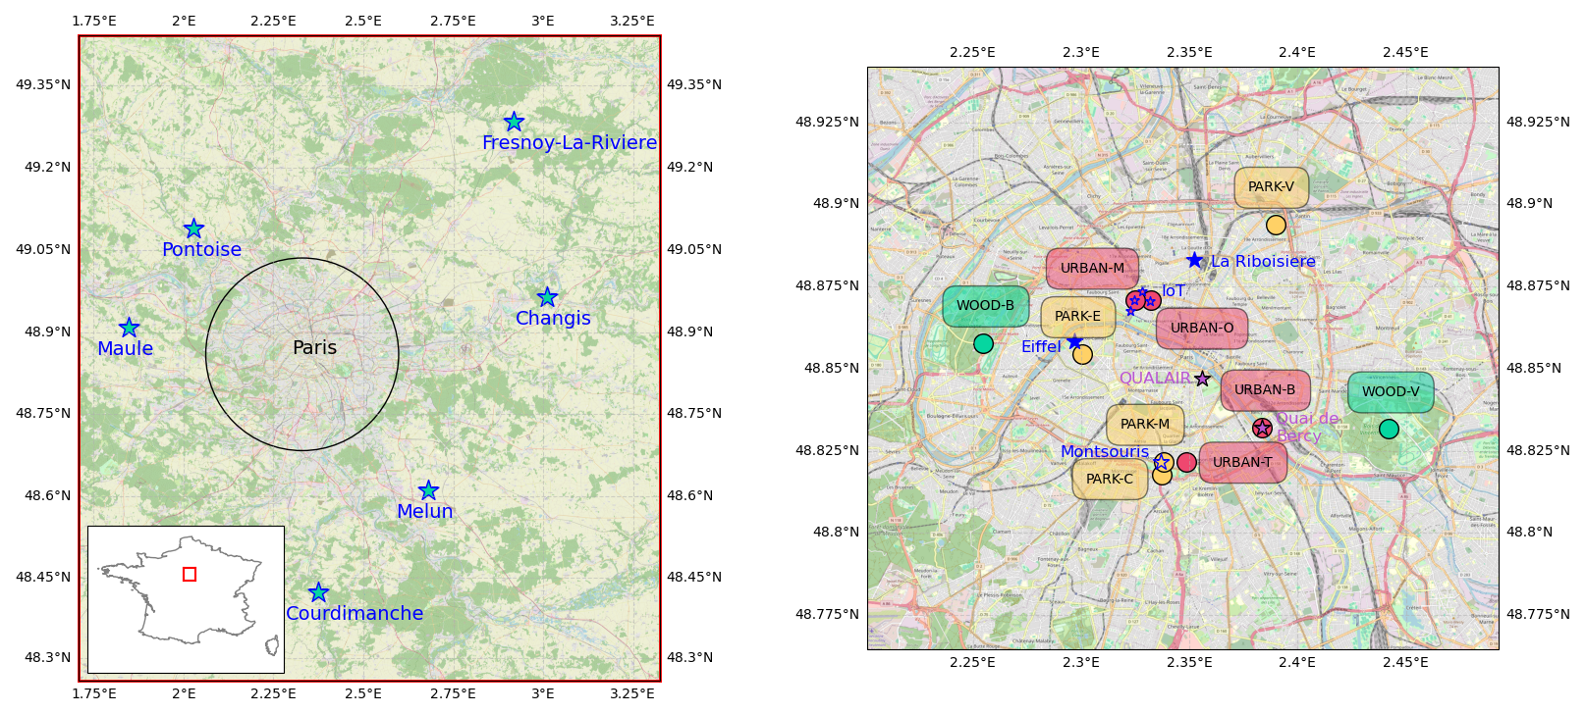This screenshot has height=714, width=1585.
Task: Click the PARK-V label box
Action: (x=1271, y=187)
